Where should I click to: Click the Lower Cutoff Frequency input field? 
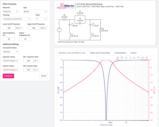[9, 28]
